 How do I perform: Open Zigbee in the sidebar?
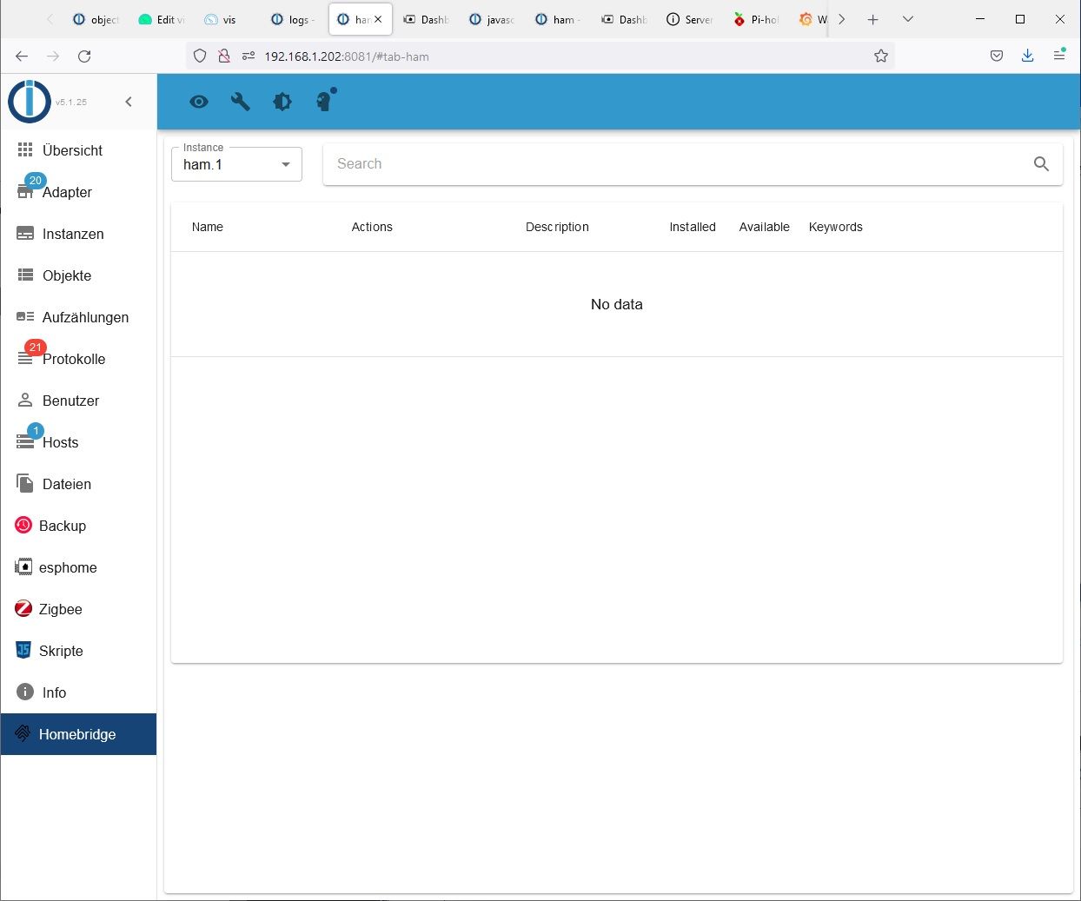[x=78, y=609]
